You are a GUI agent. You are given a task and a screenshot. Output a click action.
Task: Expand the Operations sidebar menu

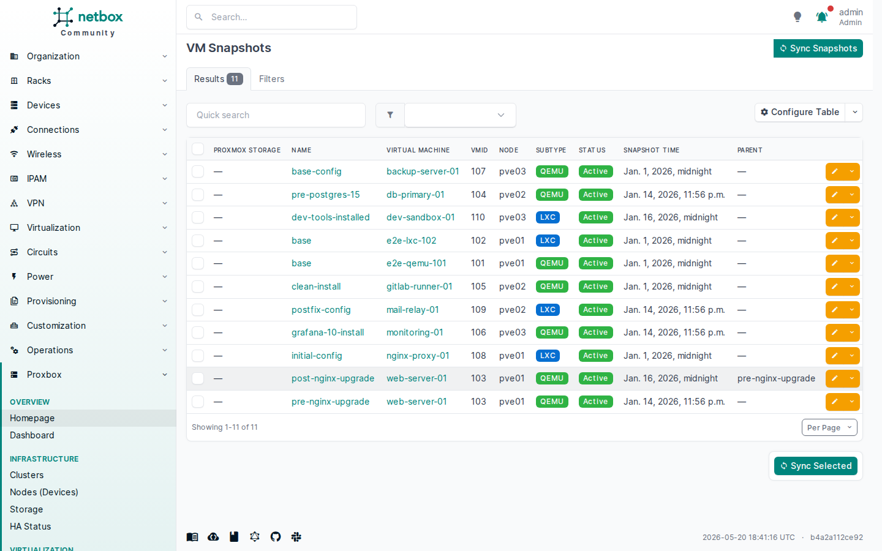88,350
